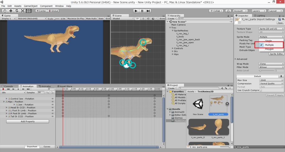This screenshot has height=152, width=285.
Task: Open Filter Mode dropdown
Action: (x=271, y=67)
